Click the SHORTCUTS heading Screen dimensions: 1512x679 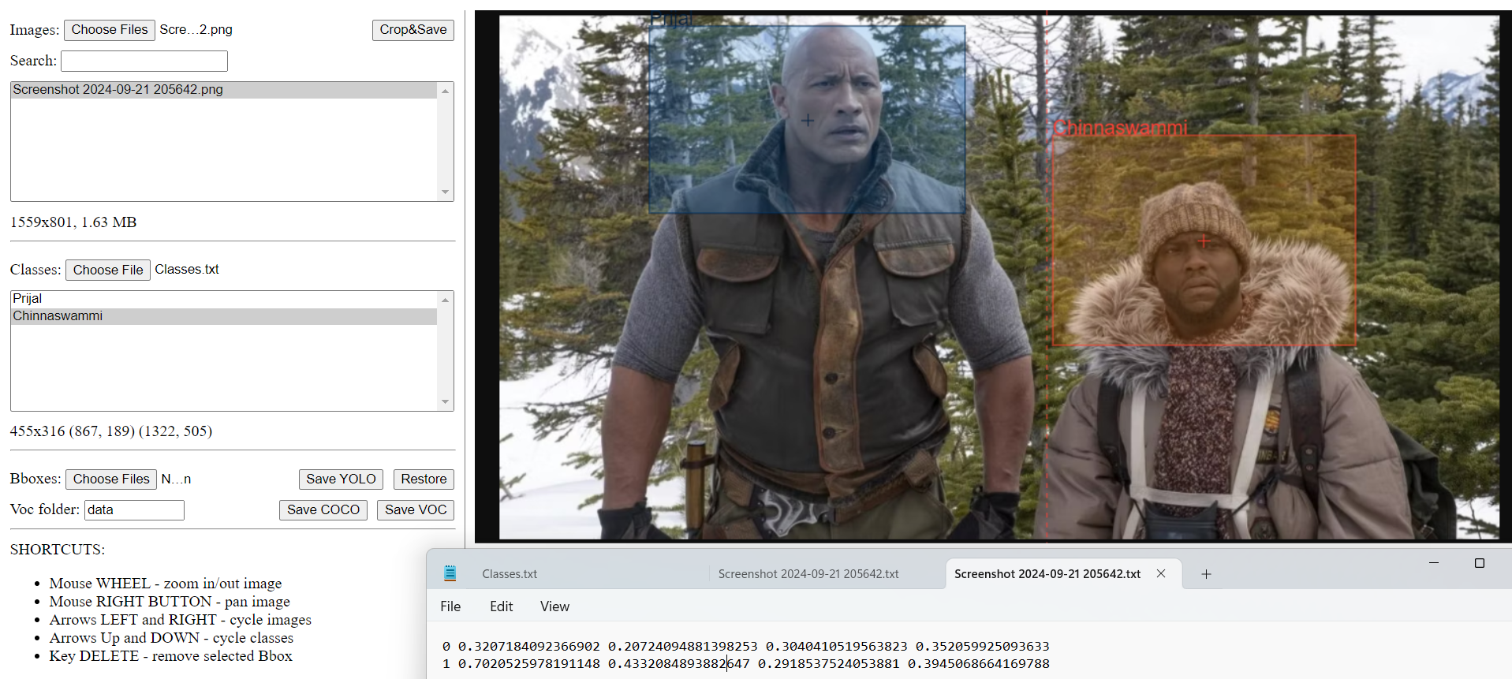58,550
